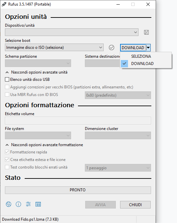Click the Rufus USB icon in title bar
Viewport: 177px width, 223px height.
tap(4, 4)
